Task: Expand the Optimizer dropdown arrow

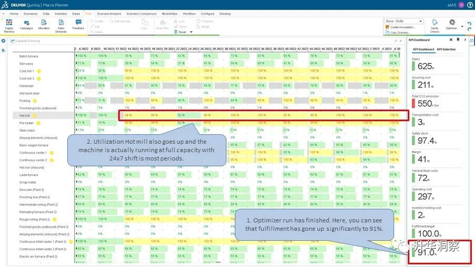Action: click(462, 26)
